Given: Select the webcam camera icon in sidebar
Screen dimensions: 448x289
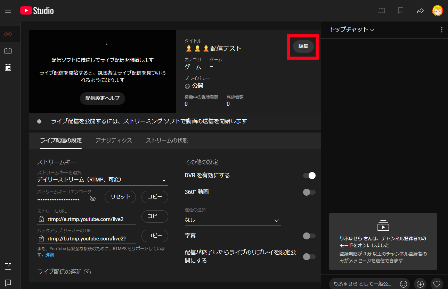Looking at the screenshot, I should 8,51.
